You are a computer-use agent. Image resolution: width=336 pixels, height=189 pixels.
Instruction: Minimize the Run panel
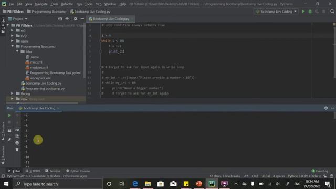click(332, 108)
